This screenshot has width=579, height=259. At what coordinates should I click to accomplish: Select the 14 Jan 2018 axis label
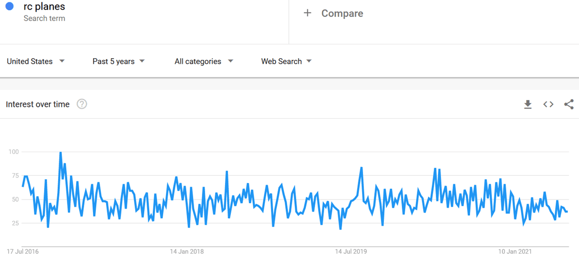pyautogui.click(x=186, y=252)
